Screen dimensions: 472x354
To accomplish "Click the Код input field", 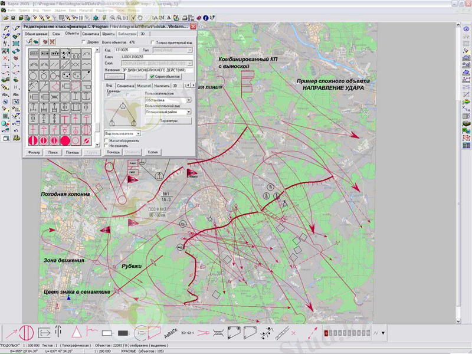I will 128,51.
